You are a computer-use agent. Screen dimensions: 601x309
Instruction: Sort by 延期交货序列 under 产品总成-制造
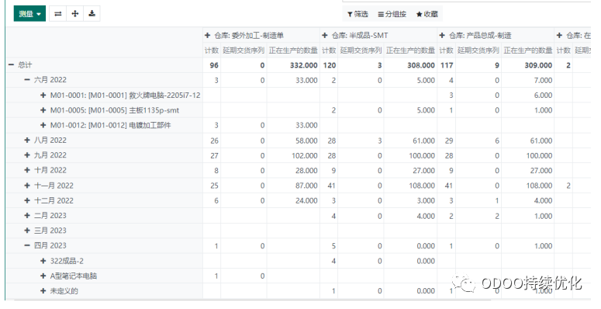pyautogui.click(x=478, y=50)
